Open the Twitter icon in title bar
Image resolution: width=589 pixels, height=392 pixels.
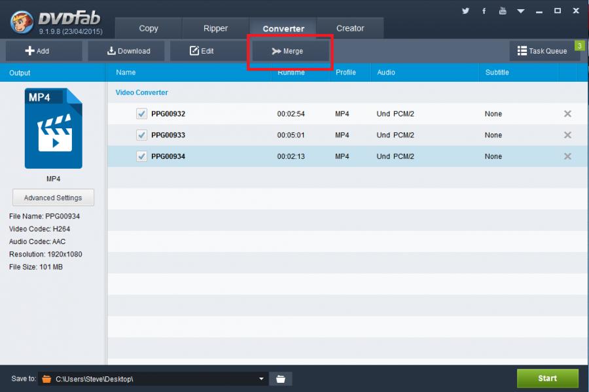coord(466,11)
